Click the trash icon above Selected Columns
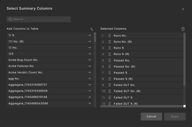192x127 pixels. tap(183, 29)
